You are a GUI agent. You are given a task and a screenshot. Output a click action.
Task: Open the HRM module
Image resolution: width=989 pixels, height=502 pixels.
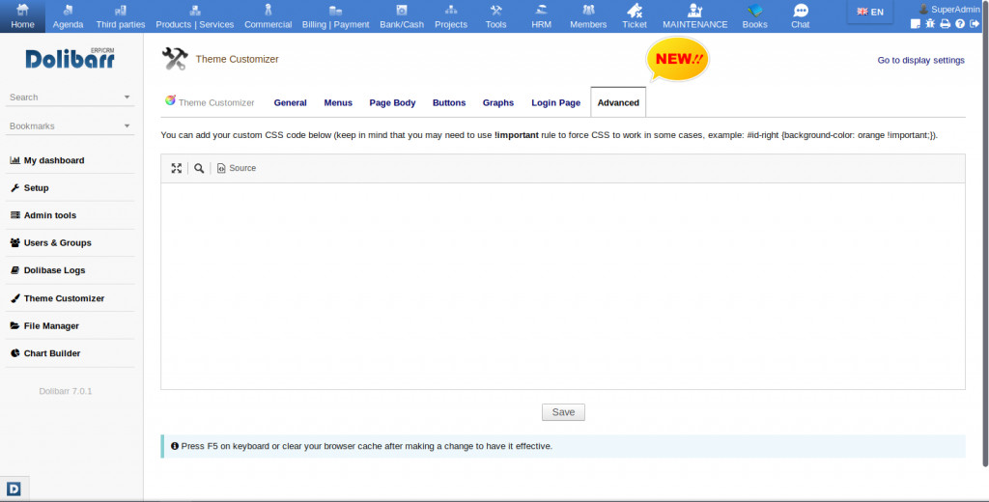541,16
